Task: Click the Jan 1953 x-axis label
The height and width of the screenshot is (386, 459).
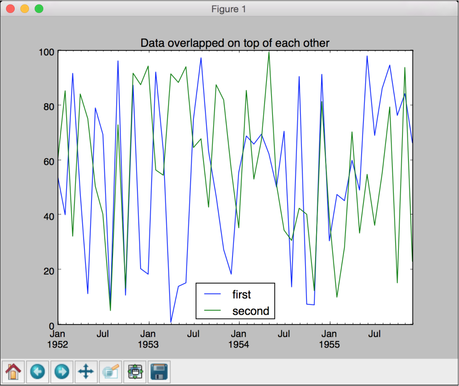Action: click(x=148, y=339)
